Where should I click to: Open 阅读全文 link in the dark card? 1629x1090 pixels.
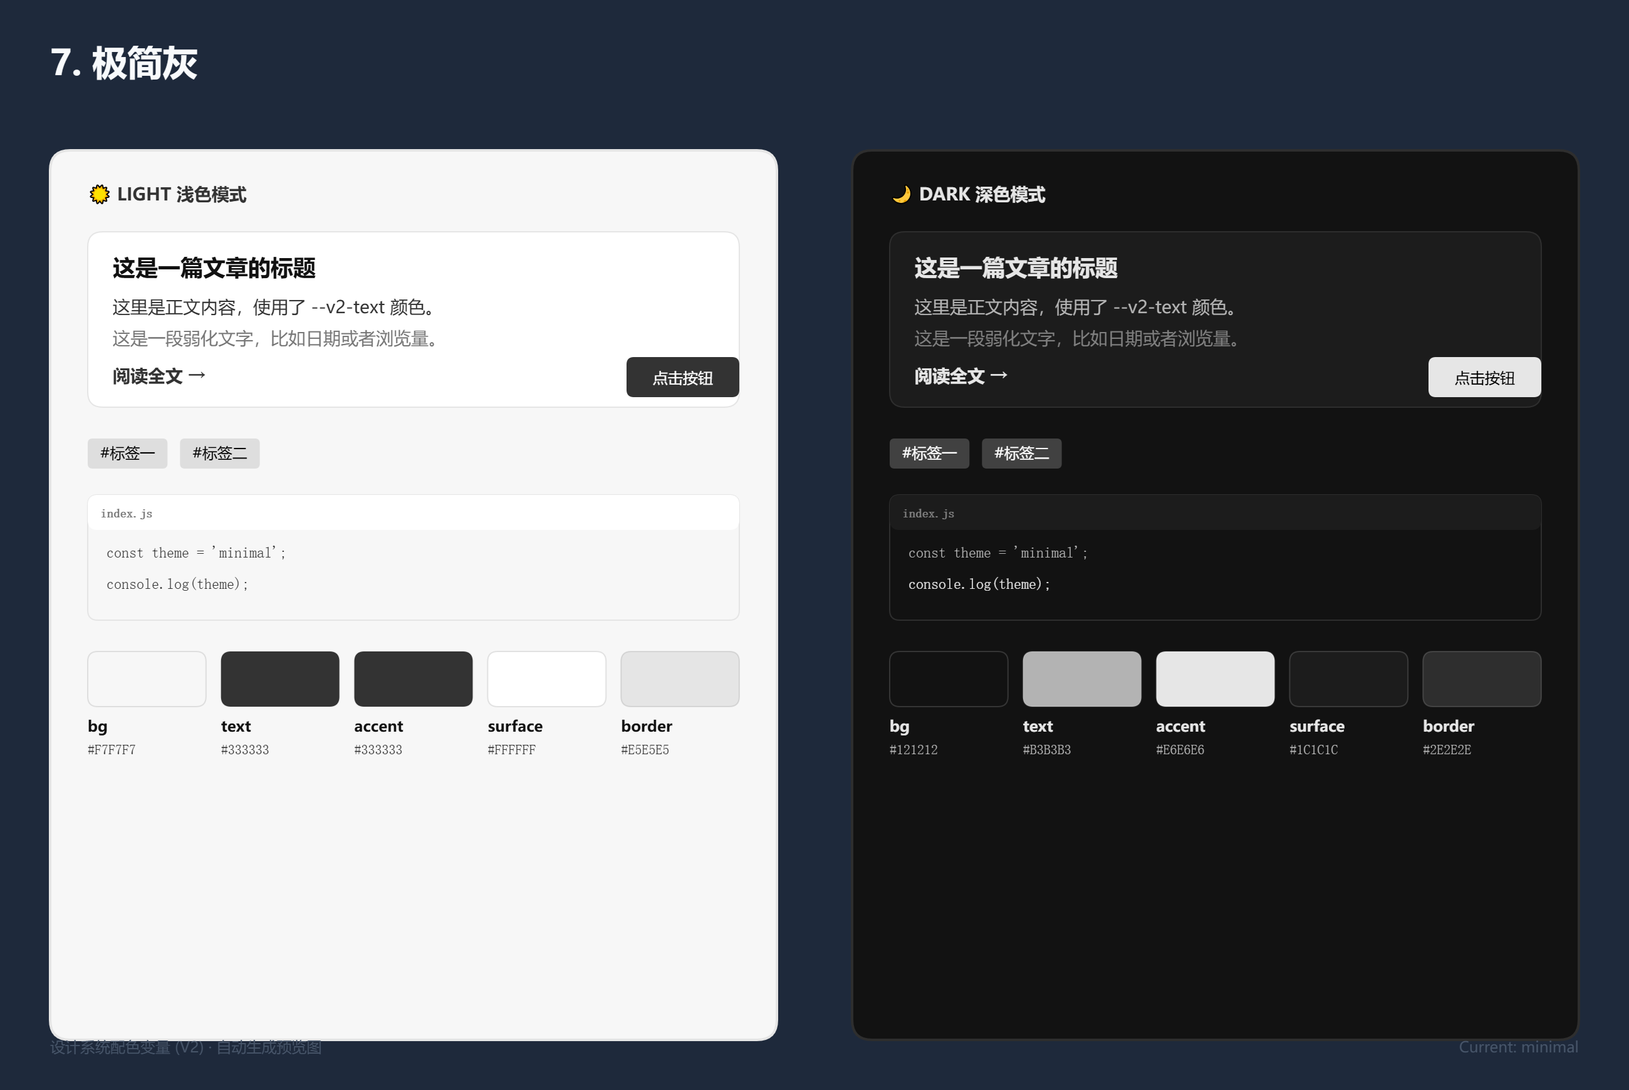tap(961, 376)
